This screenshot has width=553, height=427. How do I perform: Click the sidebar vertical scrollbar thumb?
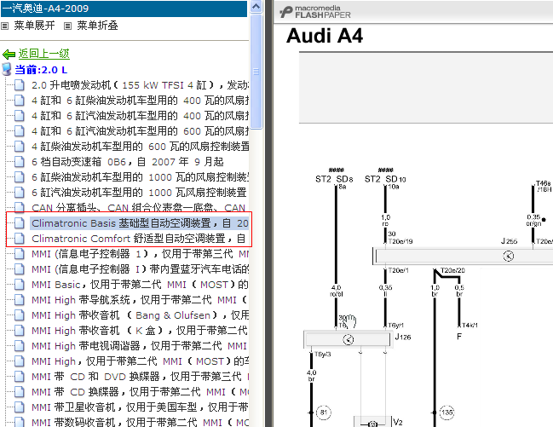tap(256, 72)
